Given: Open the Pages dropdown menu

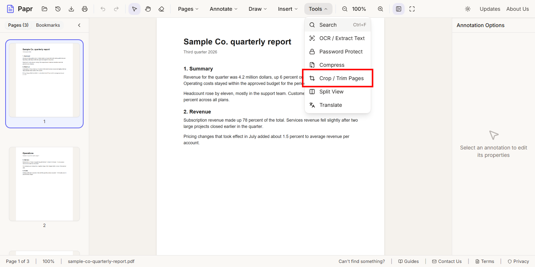Looking at the screenshot, I should pos(188,9).
